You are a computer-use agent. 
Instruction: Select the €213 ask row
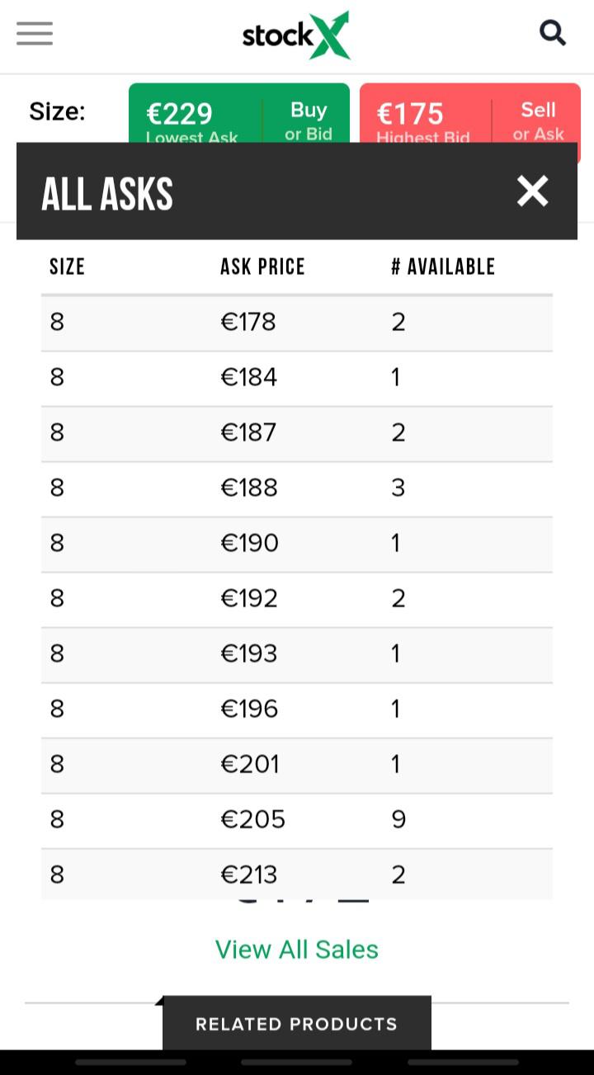coord(296,874)
